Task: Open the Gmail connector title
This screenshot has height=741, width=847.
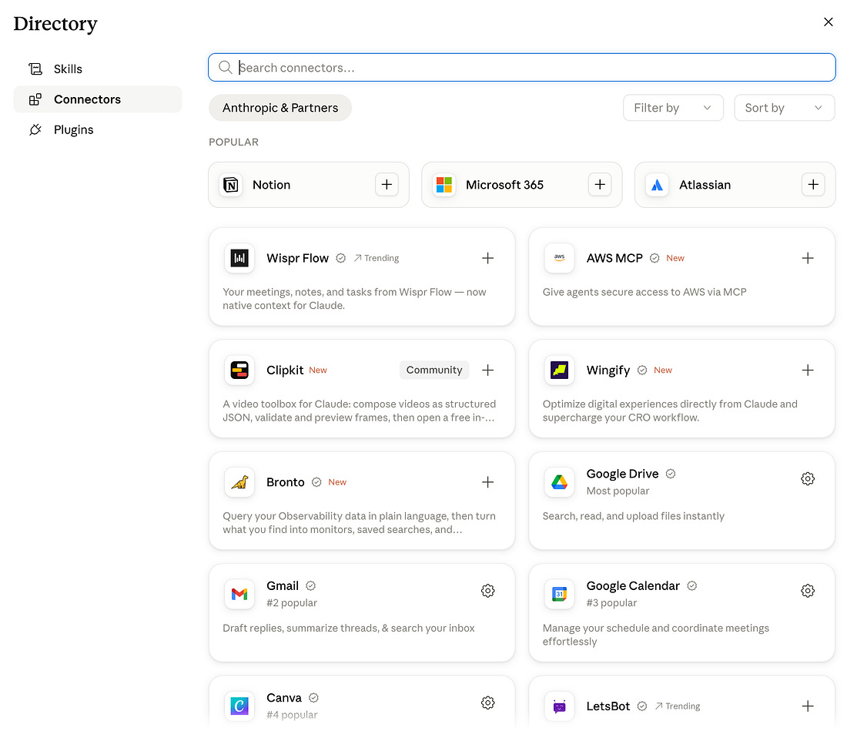Action: (x=283, y=586)
